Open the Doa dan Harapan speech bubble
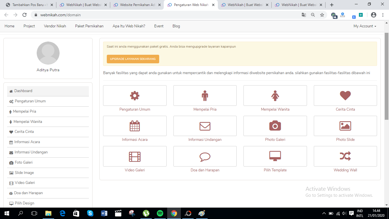This screenshot has width=389, height=219. (205, 156)
